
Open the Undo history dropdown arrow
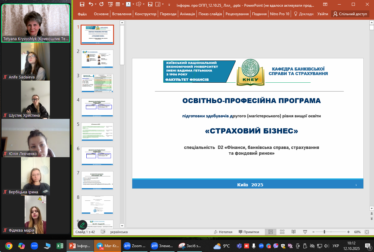95,4
